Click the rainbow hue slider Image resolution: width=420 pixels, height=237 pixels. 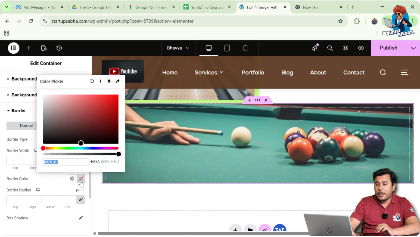81,148
